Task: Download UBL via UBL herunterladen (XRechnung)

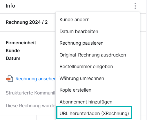Action: (x=94, y=113)
